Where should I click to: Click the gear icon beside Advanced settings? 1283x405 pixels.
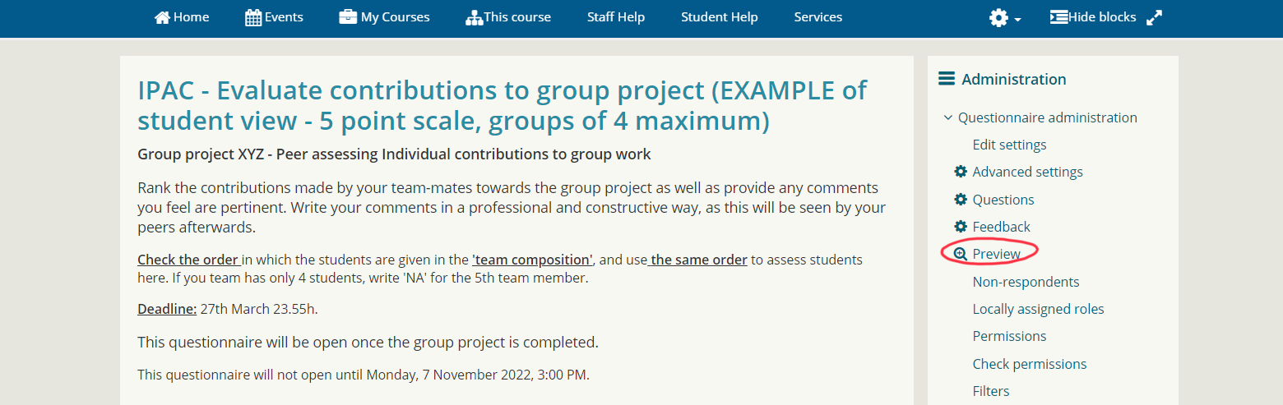point(960,172)
